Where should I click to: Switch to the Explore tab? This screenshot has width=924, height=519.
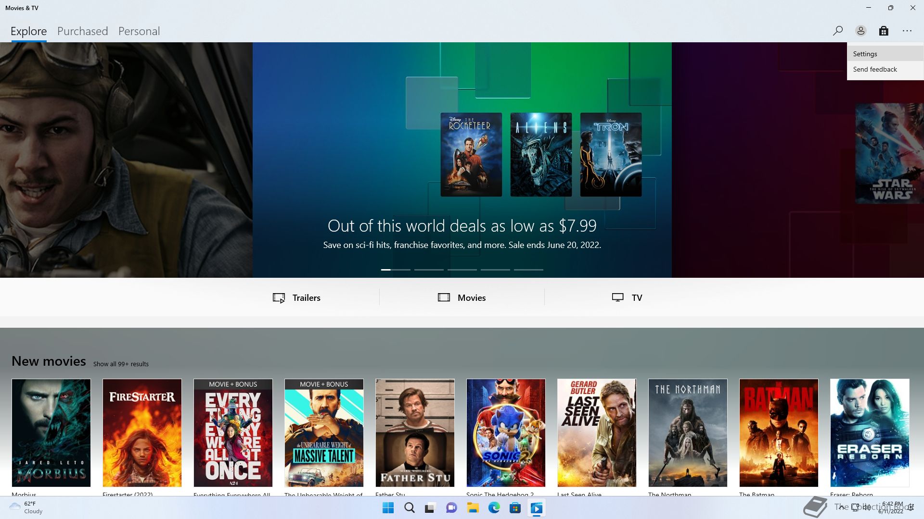point(28,31)
